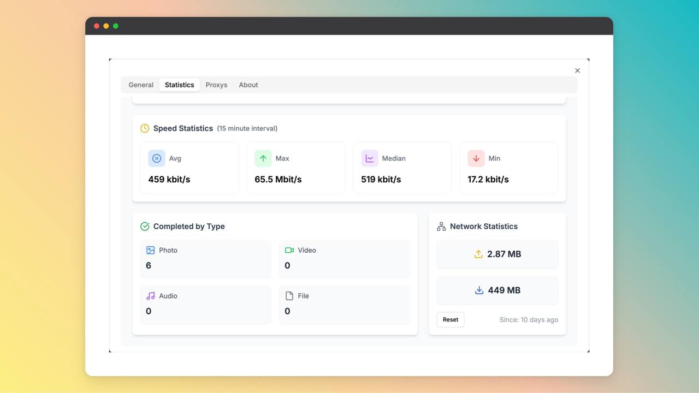This screenshot has height=393, width=699.
Task: Click the Photo image icon
Action: [x=151, y=250]
